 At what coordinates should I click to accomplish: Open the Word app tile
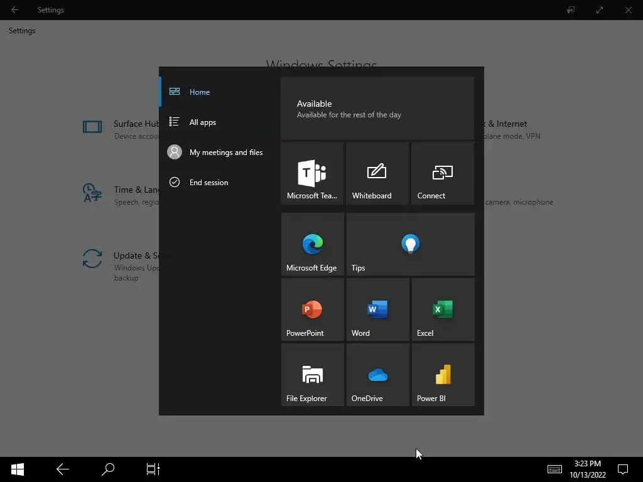click(x=377, y=309)
